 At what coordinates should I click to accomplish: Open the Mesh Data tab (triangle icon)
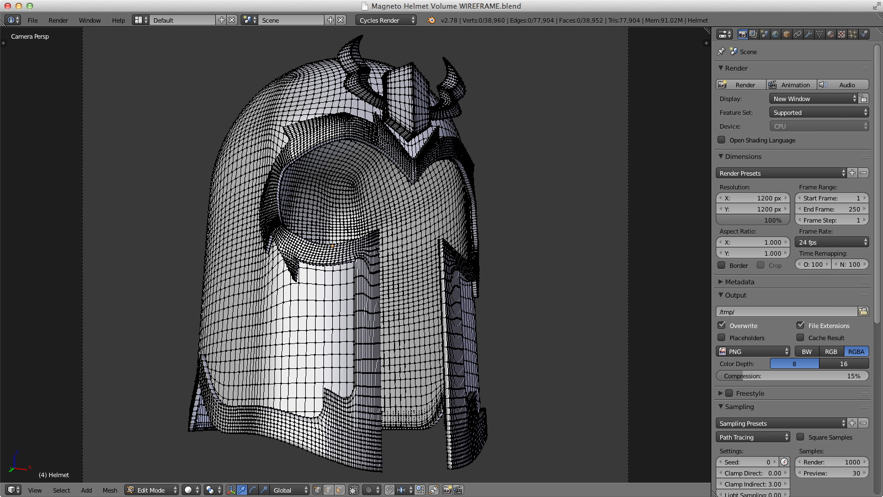pyautogui.click(x=820, y=34)
